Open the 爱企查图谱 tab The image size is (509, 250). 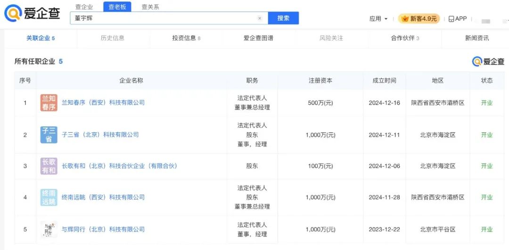[258, 38]
